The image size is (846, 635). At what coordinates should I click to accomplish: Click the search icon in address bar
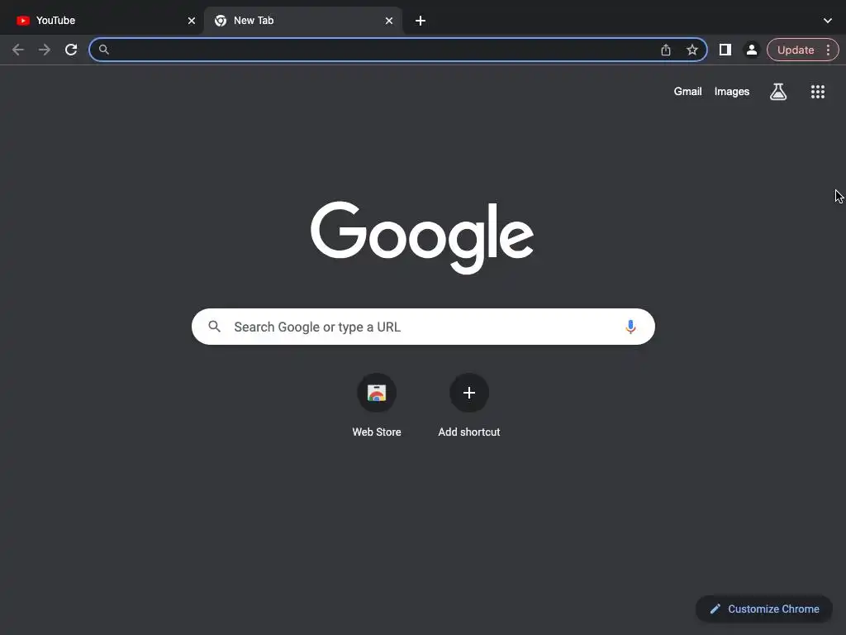[103, 50]
